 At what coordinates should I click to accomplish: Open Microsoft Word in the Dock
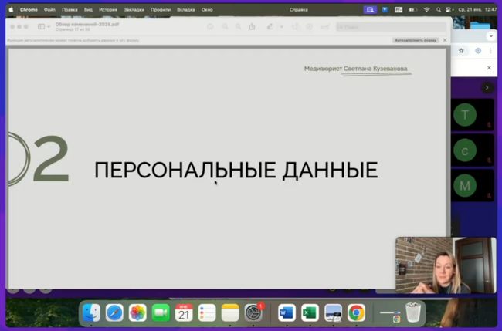[287, 312]
